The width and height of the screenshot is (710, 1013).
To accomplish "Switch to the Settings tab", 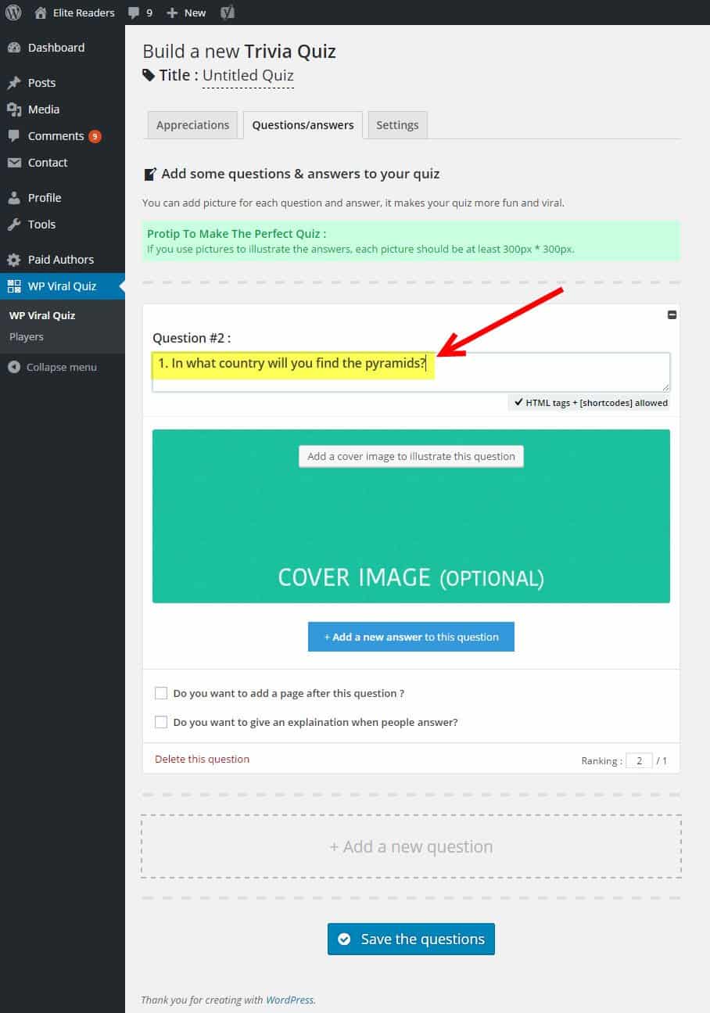I will [397, 125].
